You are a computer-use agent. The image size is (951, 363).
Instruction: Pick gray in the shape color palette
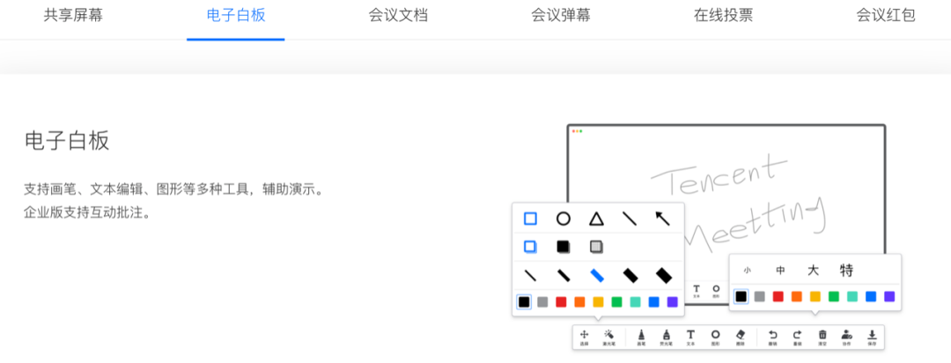[542, 301]
